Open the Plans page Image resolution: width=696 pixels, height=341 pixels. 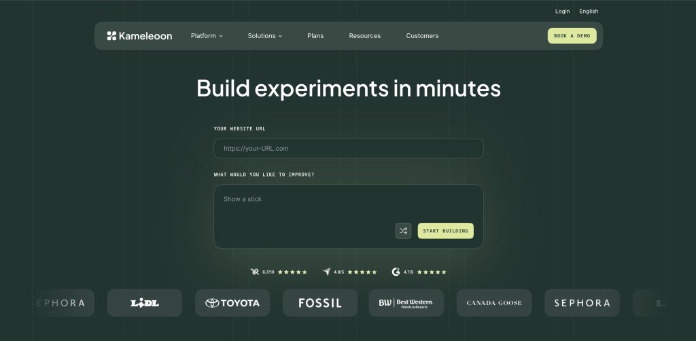pos(315,36)
